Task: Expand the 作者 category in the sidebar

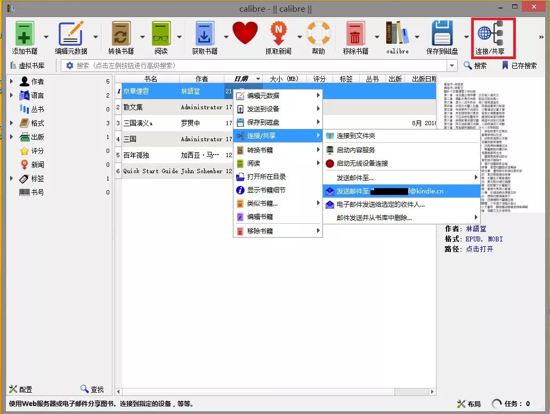Action: [x=12, y=81]
